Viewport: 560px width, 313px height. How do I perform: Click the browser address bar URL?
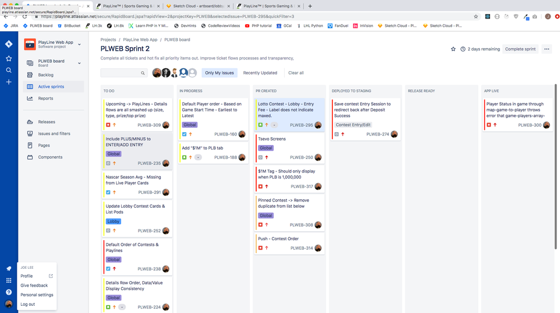point(168,16)
